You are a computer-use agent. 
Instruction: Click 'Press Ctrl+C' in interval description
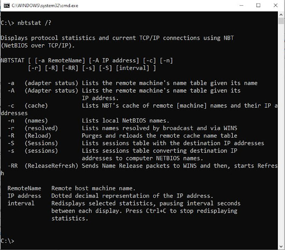(146, 211)
